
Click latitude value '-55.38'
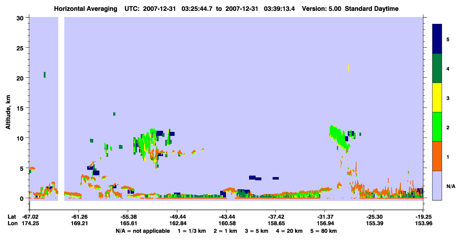tap(128, 217)
